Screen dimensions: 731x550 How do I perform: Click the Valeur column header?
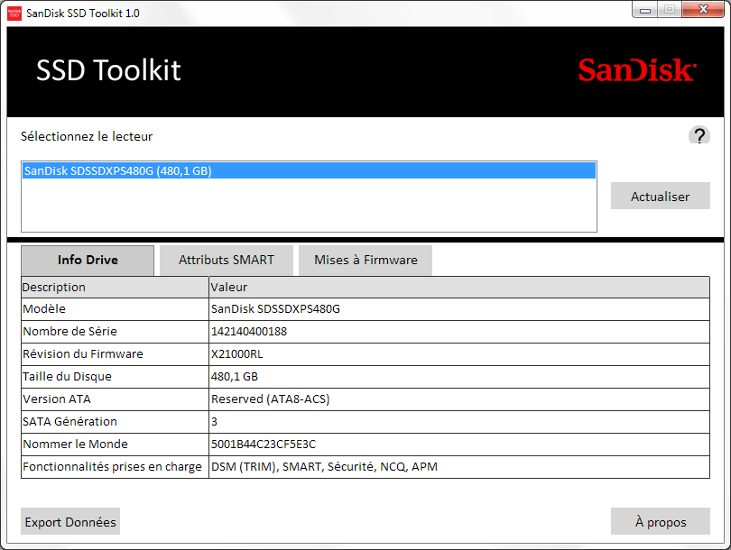pos(459,288)
